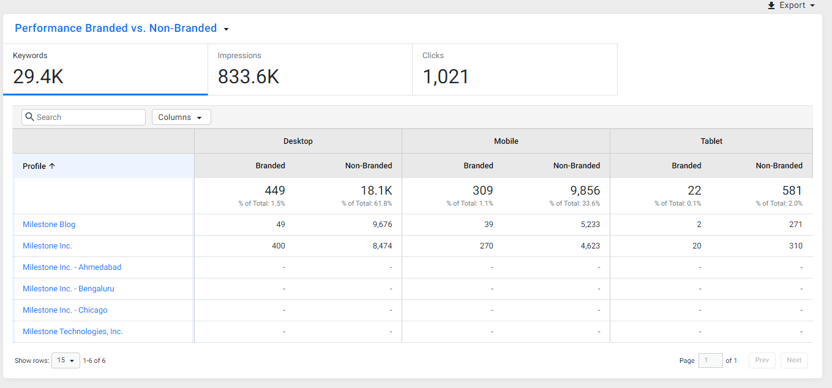Open the Milestone Inc. profile link
Image resolution: width=832 pixels, height=388 pixels.
47,246
